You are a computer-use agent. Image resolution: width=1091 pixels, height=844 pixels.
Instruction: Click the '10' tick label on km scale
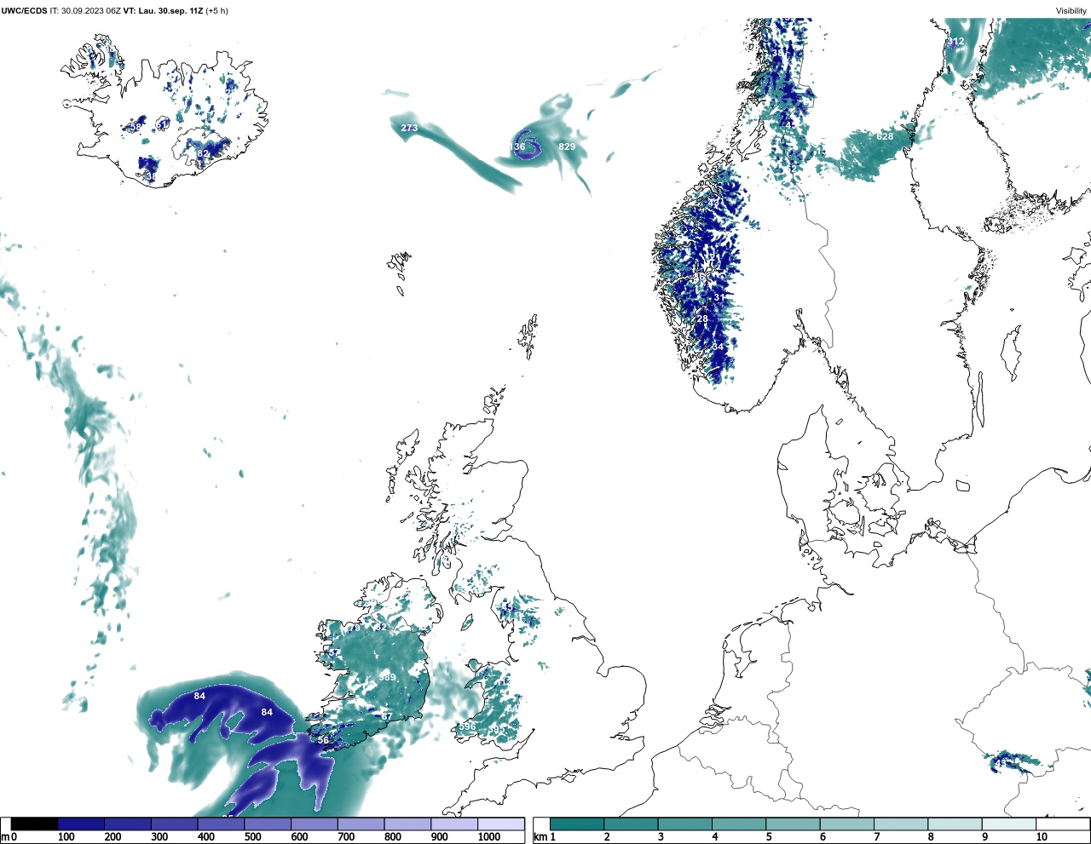(x=1042, y=838)
